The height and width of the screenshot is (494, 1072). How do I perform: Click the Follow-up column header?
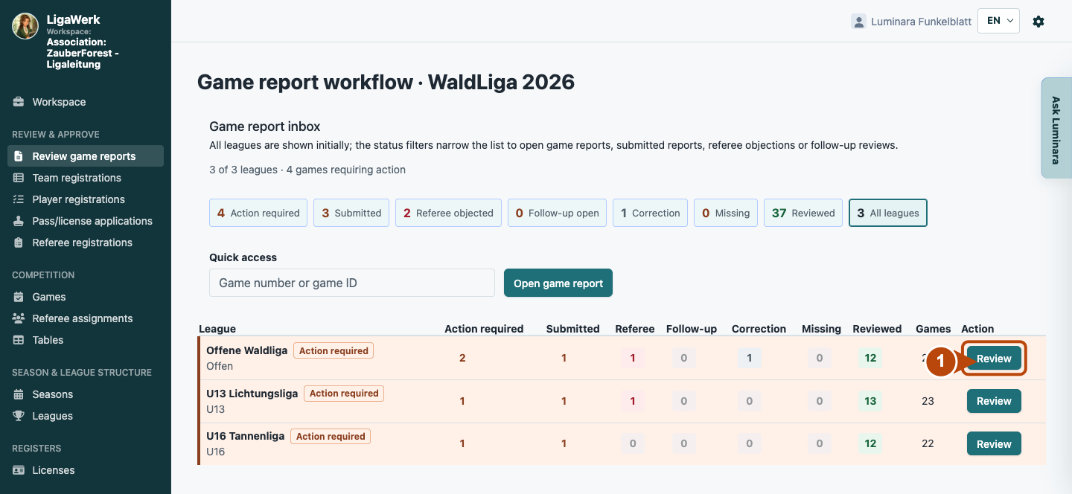[x=692, y=329]
